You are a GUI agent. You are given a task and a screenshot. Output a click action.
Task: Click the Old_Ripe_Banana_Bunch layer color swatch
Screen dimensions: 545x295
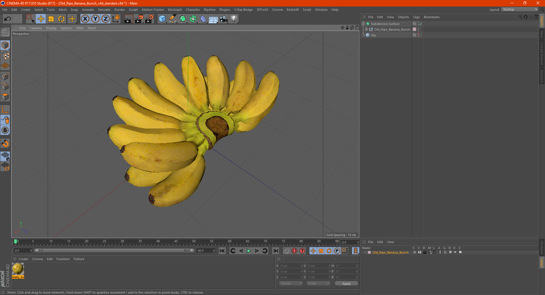click(369, 252)
